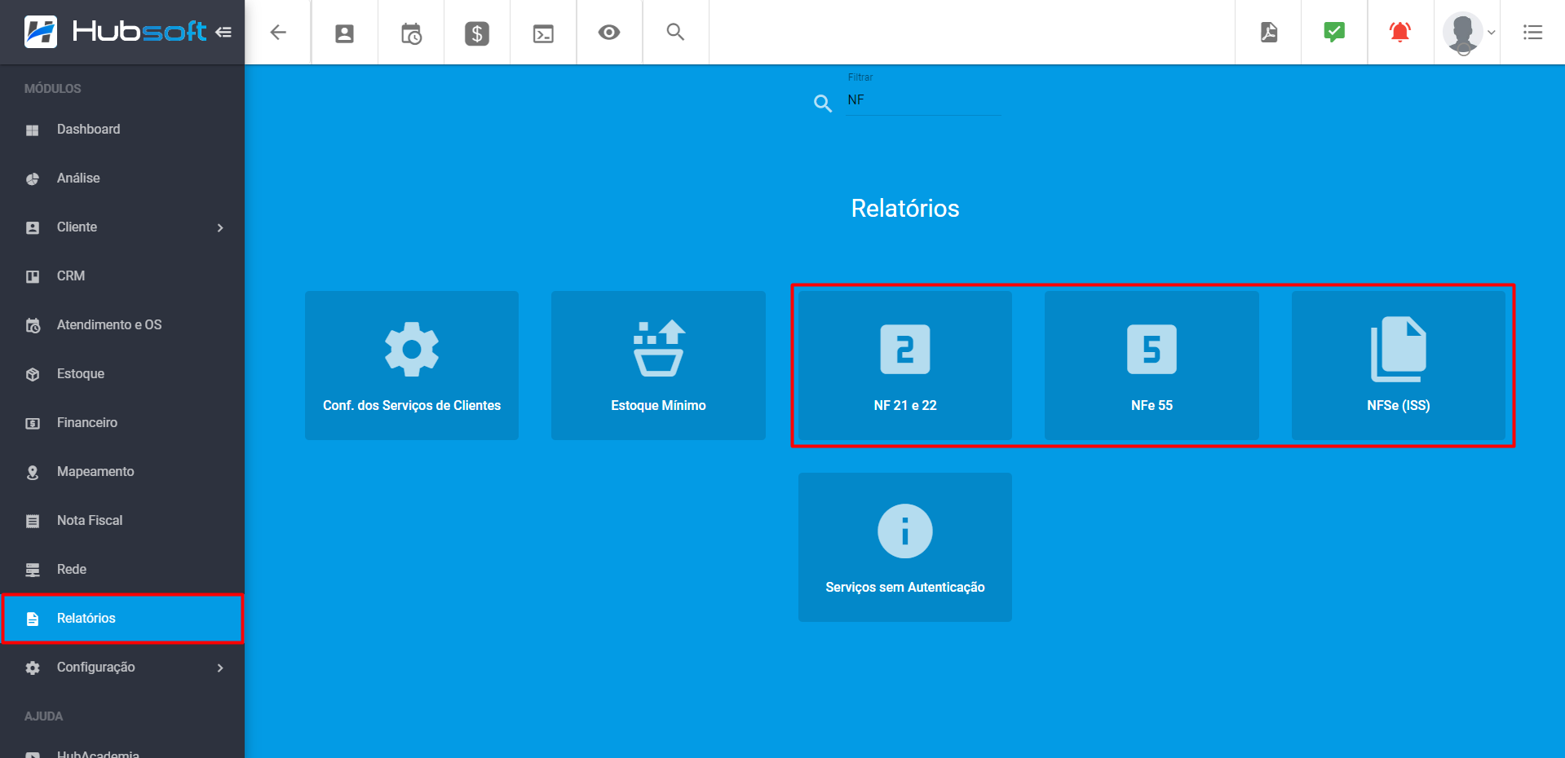Open the terminal console toolbar icon

[543, 33]
